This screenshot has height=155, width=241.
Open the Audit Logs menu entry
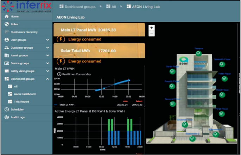click(27, 117)
